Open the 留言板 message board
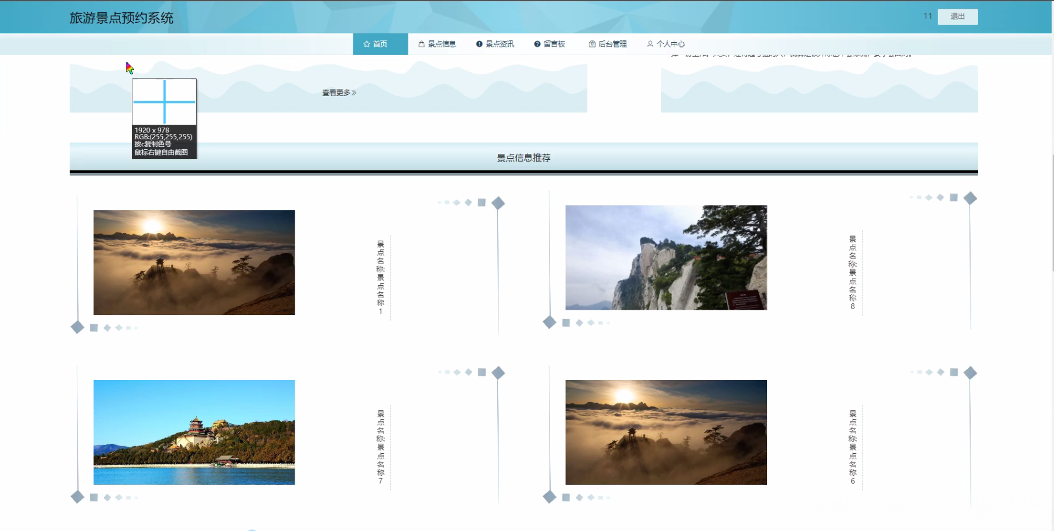 pyautogui.click(x=550, y=44)
